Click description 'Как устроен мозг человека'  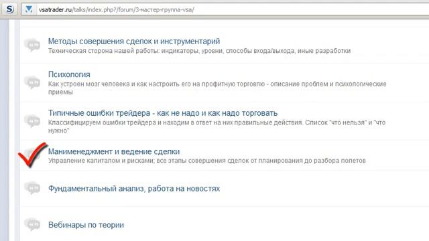click(217, 88)
